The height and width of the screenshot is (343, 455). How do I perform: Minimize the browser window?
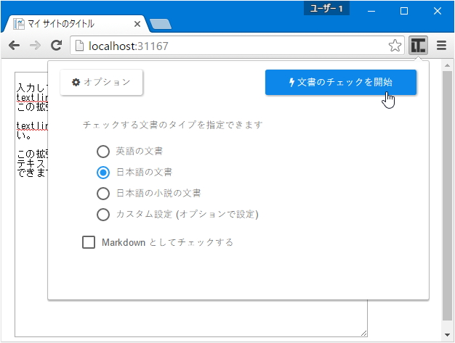tap(371, 11)
